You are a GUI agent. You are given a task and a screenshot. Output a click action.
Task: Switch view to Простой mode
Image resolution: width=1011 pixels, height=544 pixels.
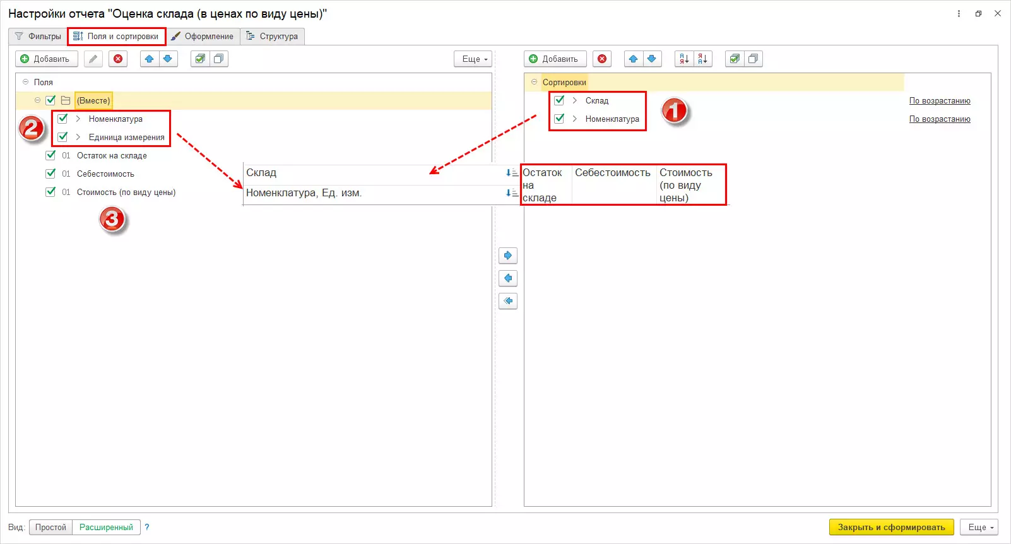[50, 527]
